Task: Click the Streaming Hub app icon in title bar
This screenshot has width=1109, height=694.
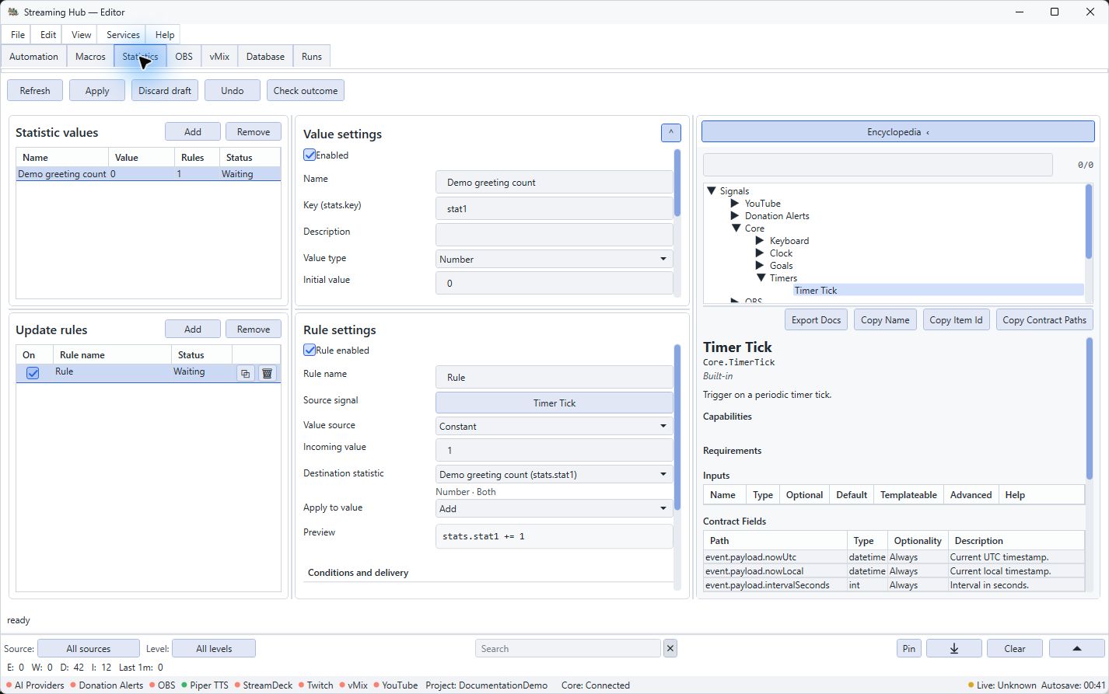Action: click(x=13, y=12)
